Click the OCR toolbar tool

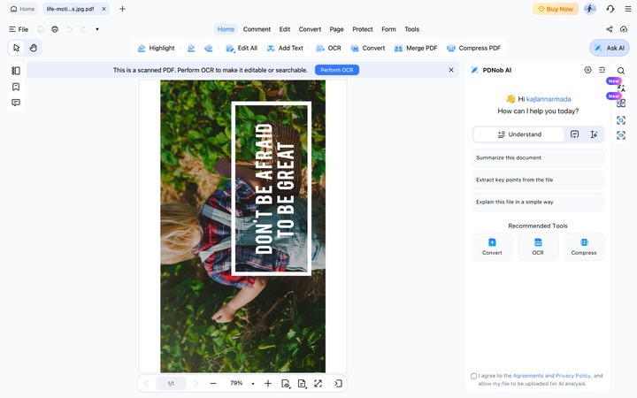tap(328, 48)
